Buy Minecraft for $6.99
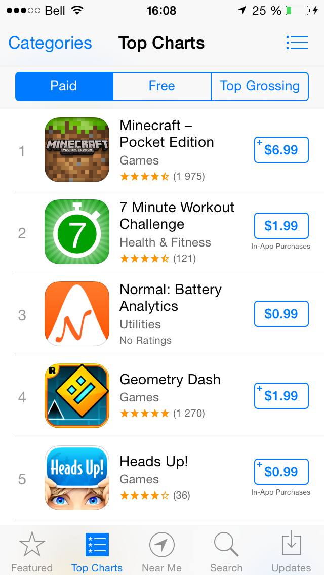The height and width of the screenshot is (575, 324). (281, 150)
